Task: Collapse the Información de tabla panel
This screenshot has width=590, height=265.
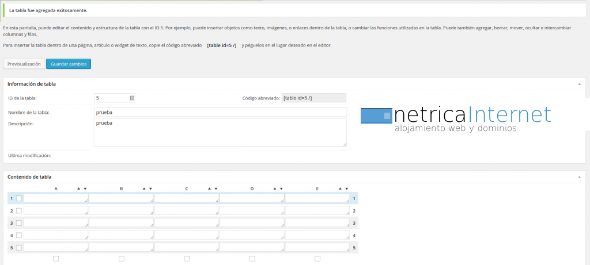Action: coord(579,84)
